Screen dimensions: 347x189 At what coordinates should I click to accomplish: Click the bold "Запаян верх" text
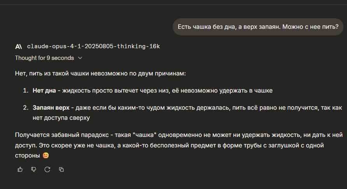(x=51, y=107)
